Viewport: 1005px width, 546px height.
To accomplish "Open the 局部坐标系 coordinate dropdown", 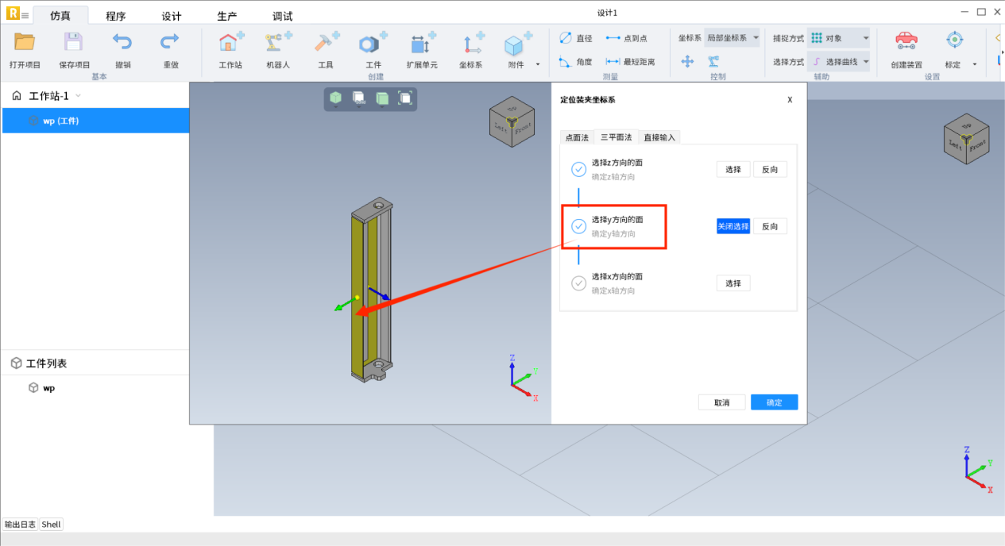I will click(x=732, y=38).
